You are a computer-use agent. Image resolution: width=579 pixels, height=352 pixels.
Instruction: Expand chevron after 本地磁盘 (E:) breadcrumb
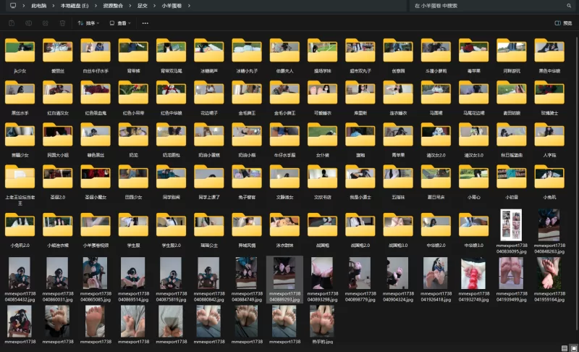pos(96,6)
